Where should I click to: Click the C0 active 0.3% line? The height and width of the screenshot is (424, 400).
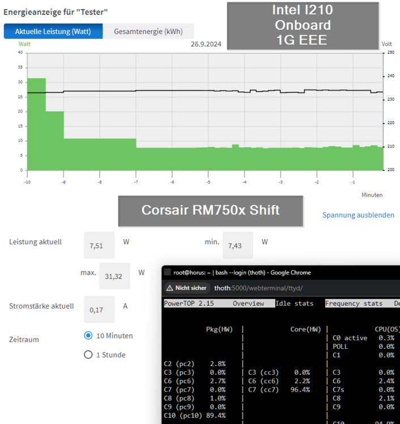[363, 338]
